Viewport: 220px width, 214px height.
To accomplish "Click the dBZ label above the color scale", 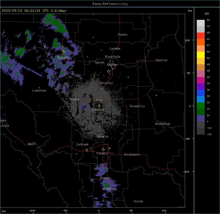I will coord(207,14).
